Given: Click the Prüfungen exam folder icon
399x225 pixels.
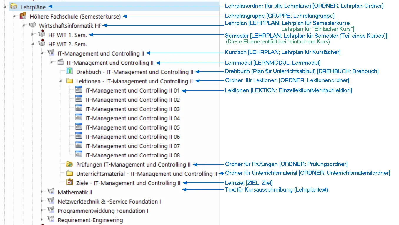Looking at the screenshot, I should pyautogui.click(x=69, y=164).
